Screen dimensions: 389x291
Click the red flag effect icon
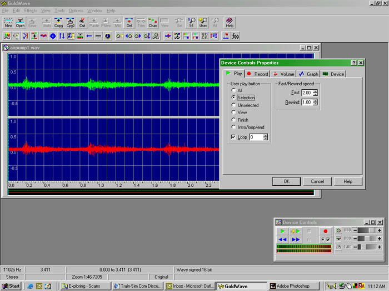(226, 36)
